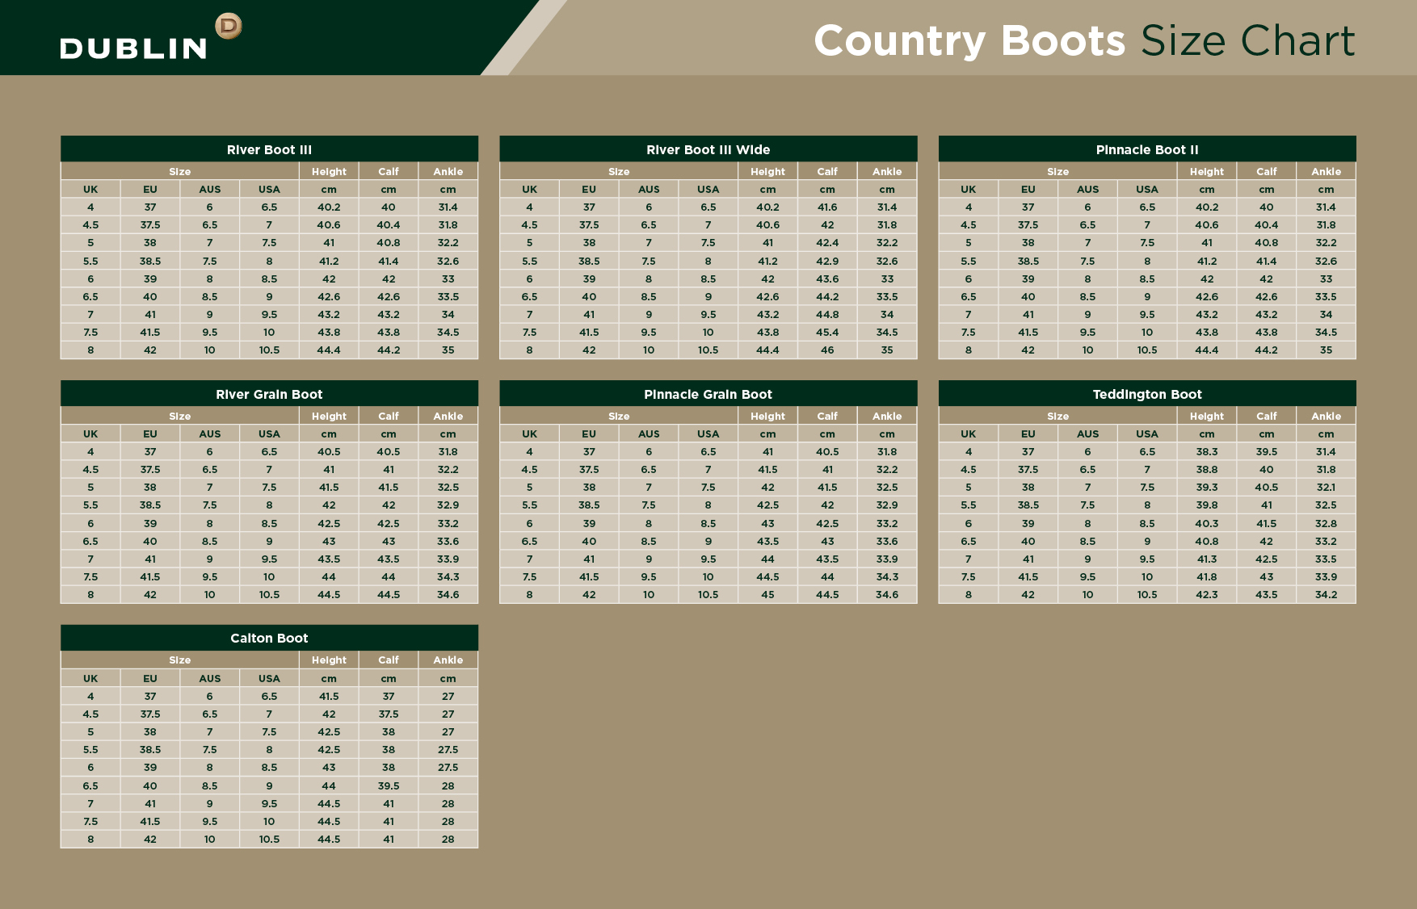
Task: Select height value 43.8 in River Boot III Wide
Action: click(767, 332)
